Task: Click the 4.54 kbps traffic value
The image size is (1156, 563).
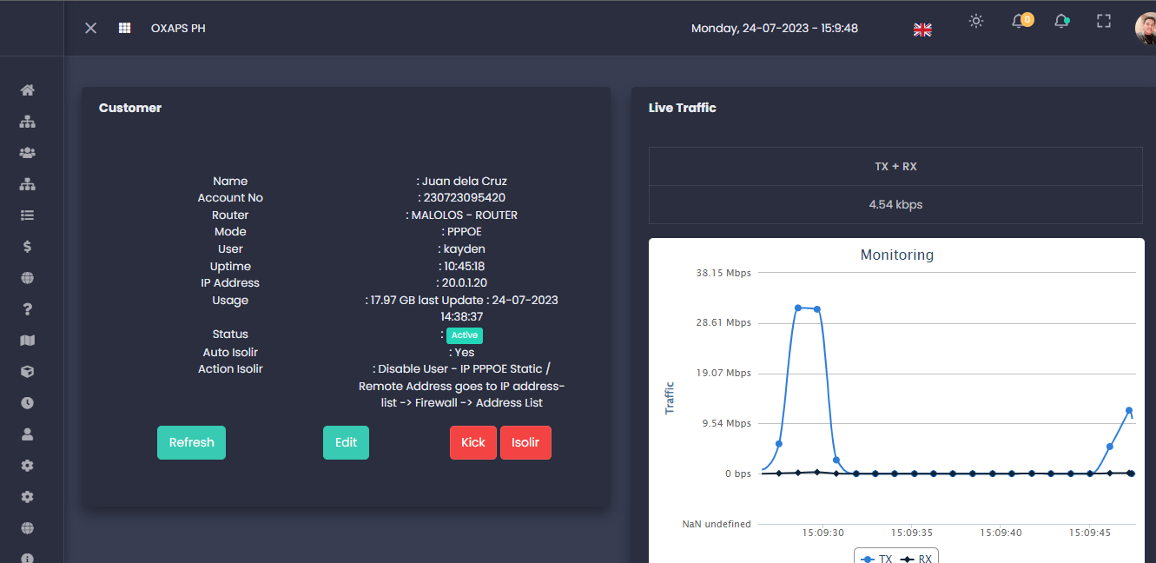Action: (895, 205)
